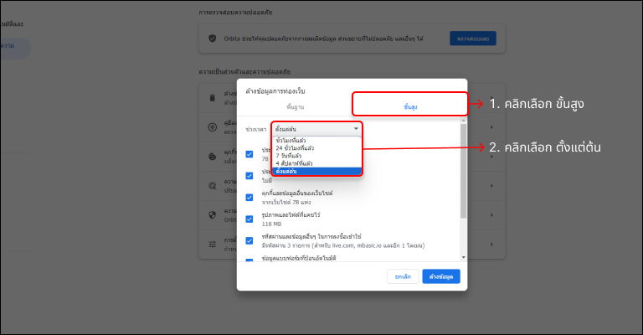Click the cookie icon in privacy list
Screen dimensions: 643x335
213,157
